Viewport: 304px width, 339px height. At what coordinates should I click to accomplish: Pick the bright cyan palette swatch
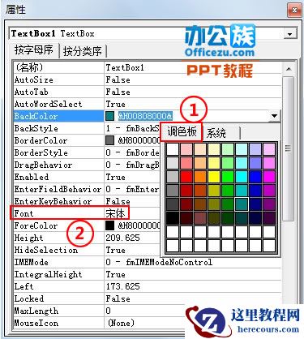[242, 177]
